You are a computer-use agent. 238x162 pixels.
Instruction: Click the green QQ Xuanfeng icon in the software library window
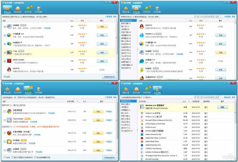(142, 70)
